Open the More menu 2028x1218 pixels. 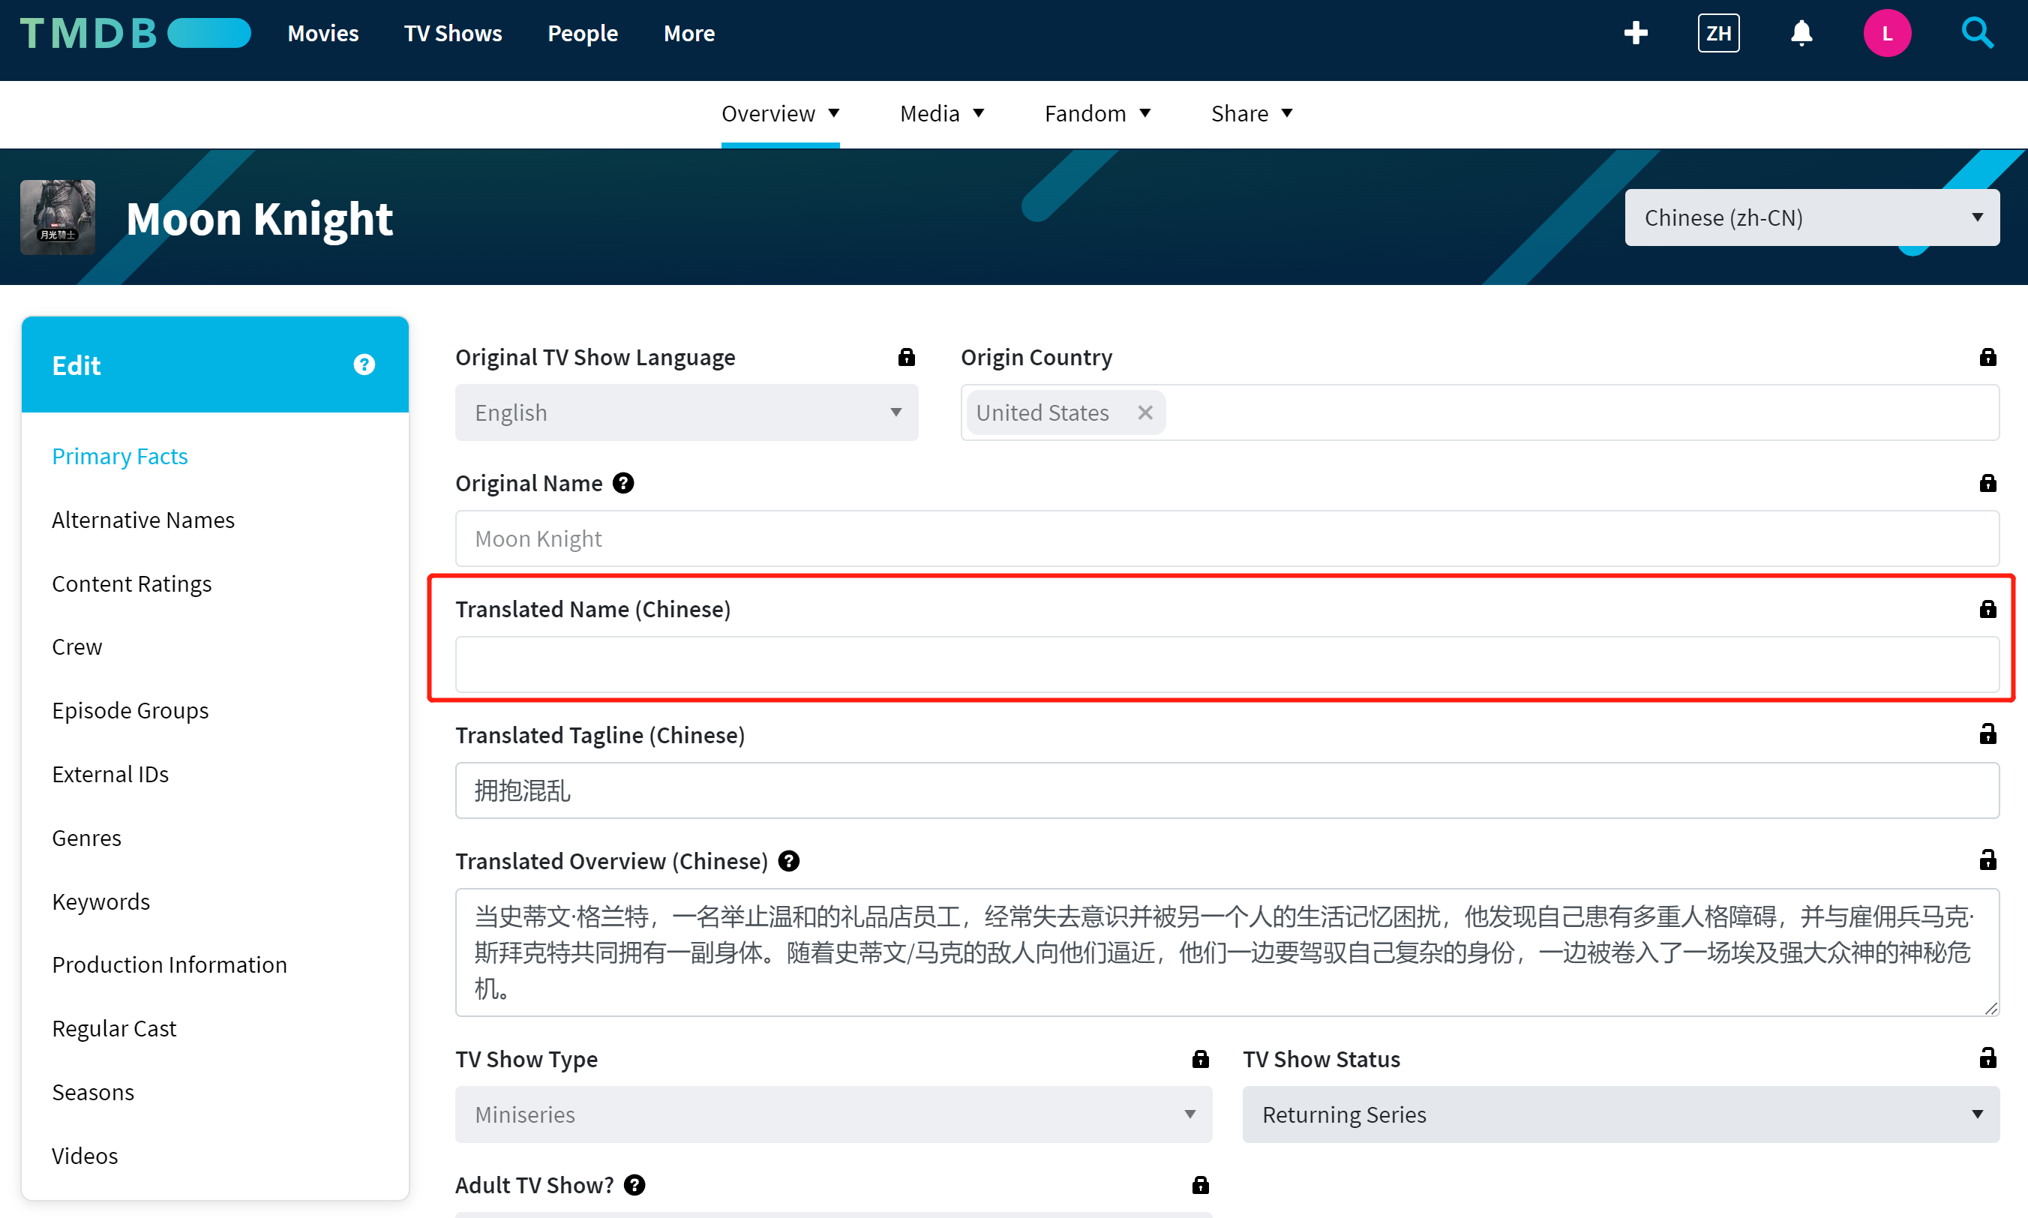tap(689, 34)
